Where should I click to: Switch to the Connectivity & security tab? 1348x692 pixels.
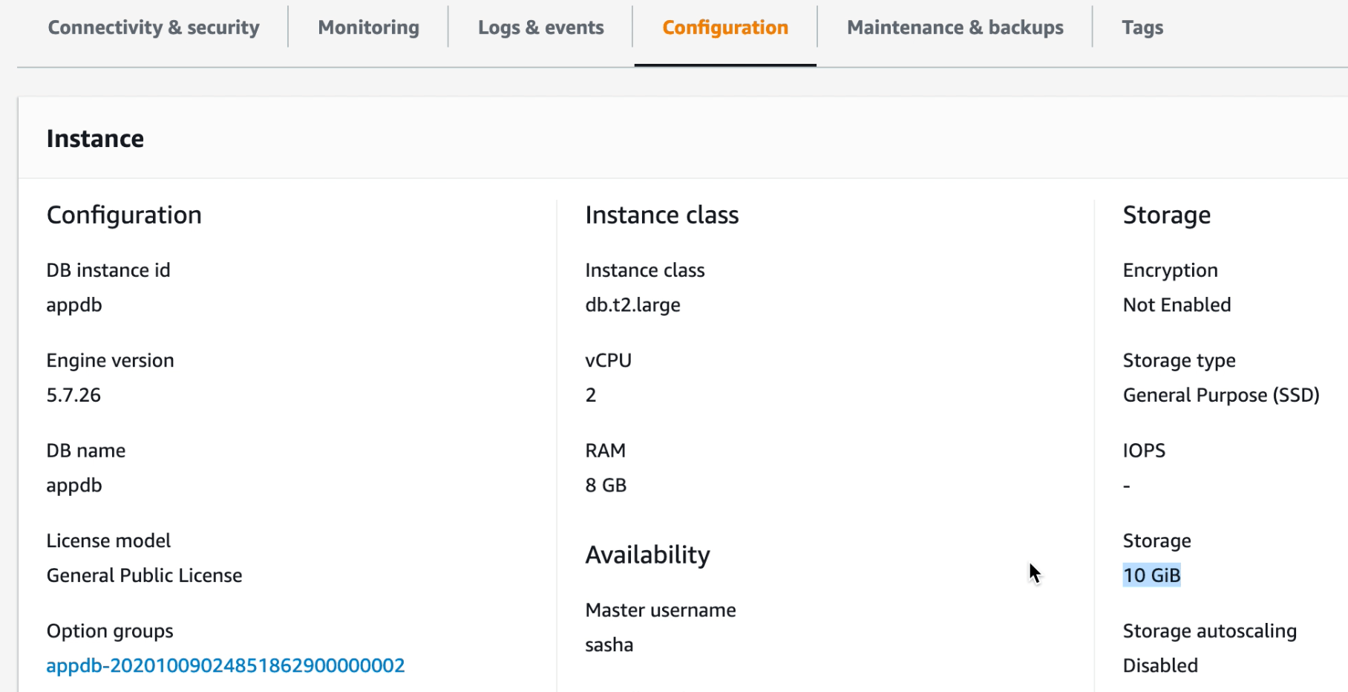pos(153,27)
